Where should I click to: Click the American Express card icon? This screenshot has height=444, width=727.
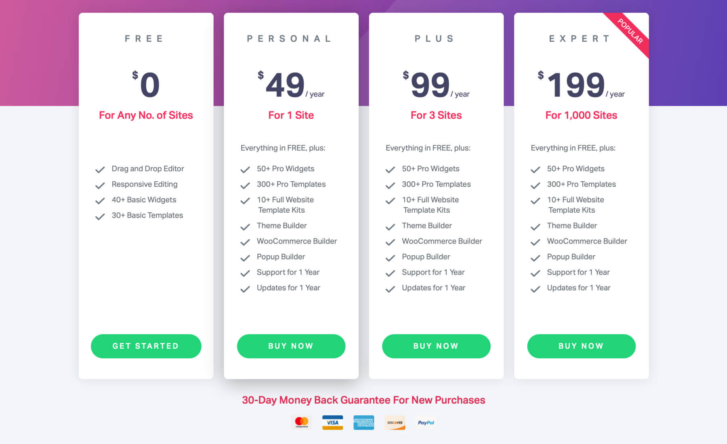(363, 423)
